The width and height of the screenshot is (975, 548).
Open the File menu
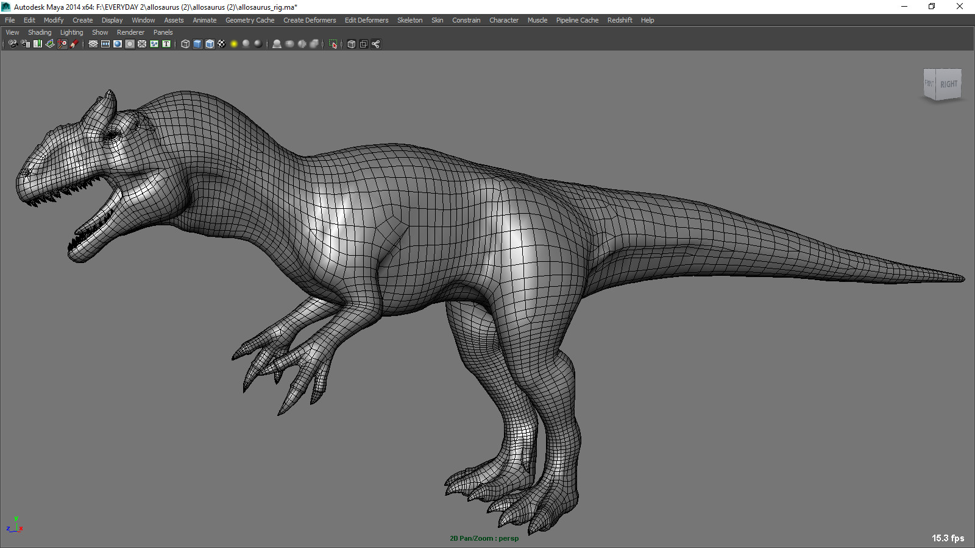(x=10, y=20)
